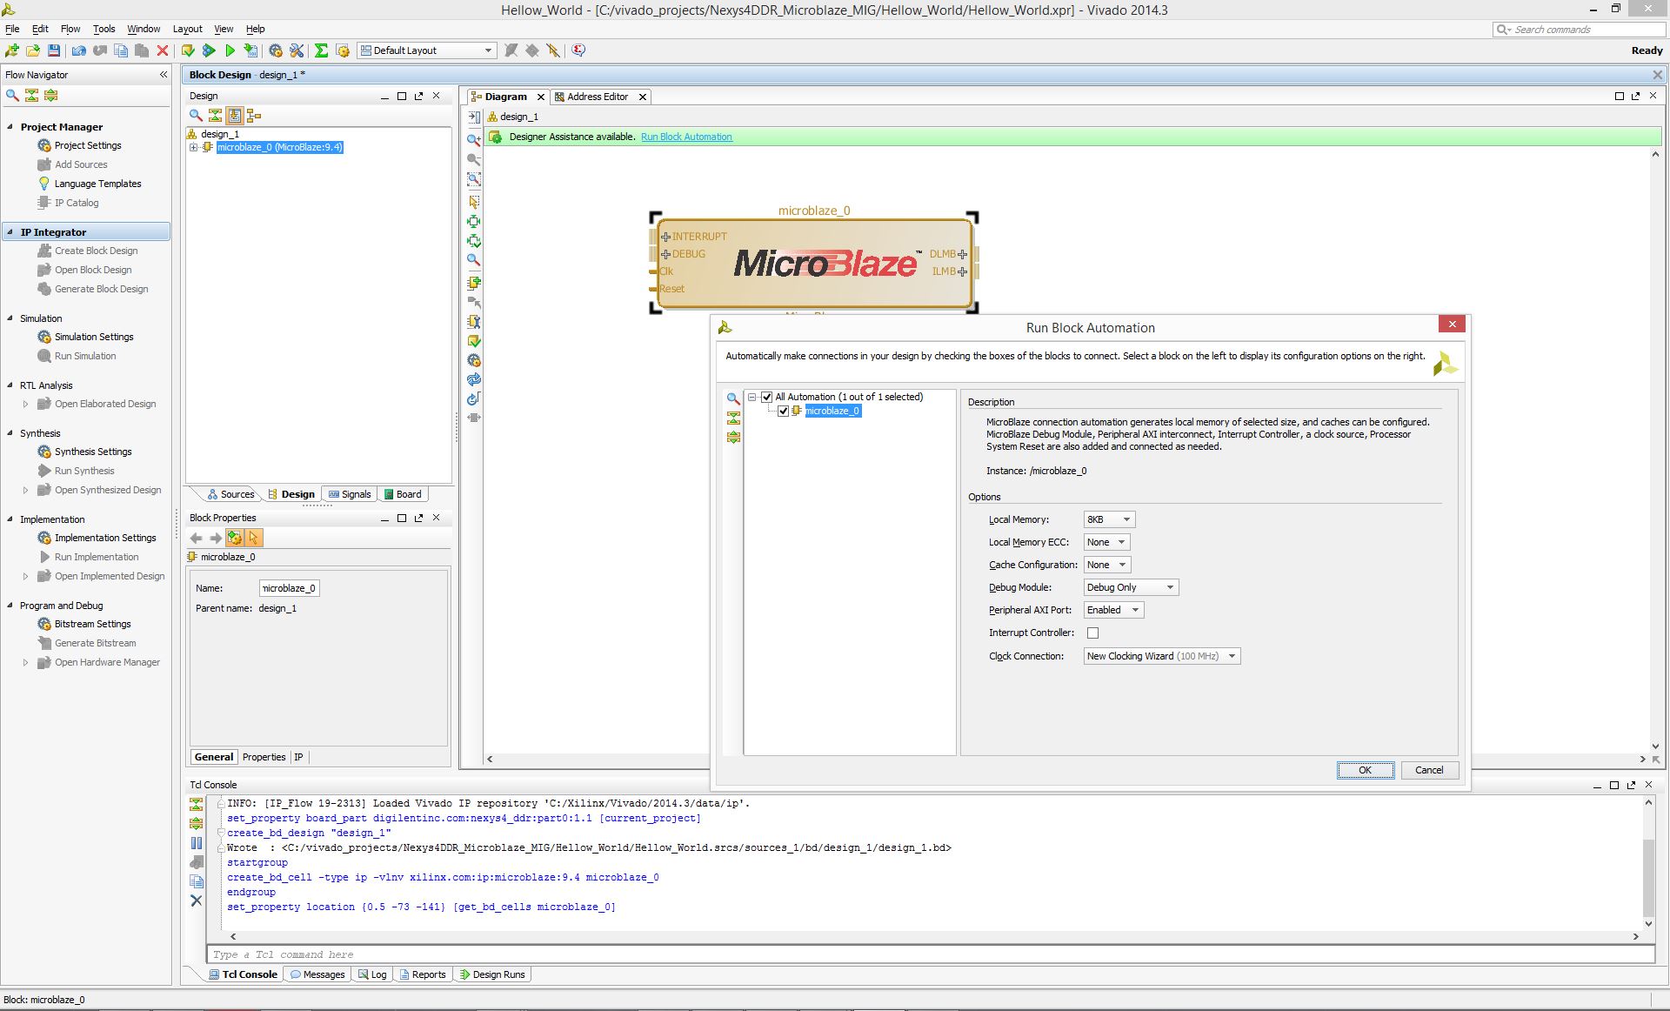Click Collapse All icon in automation dialog sidebar
1670x1011 pixels.
click(733, 418)
